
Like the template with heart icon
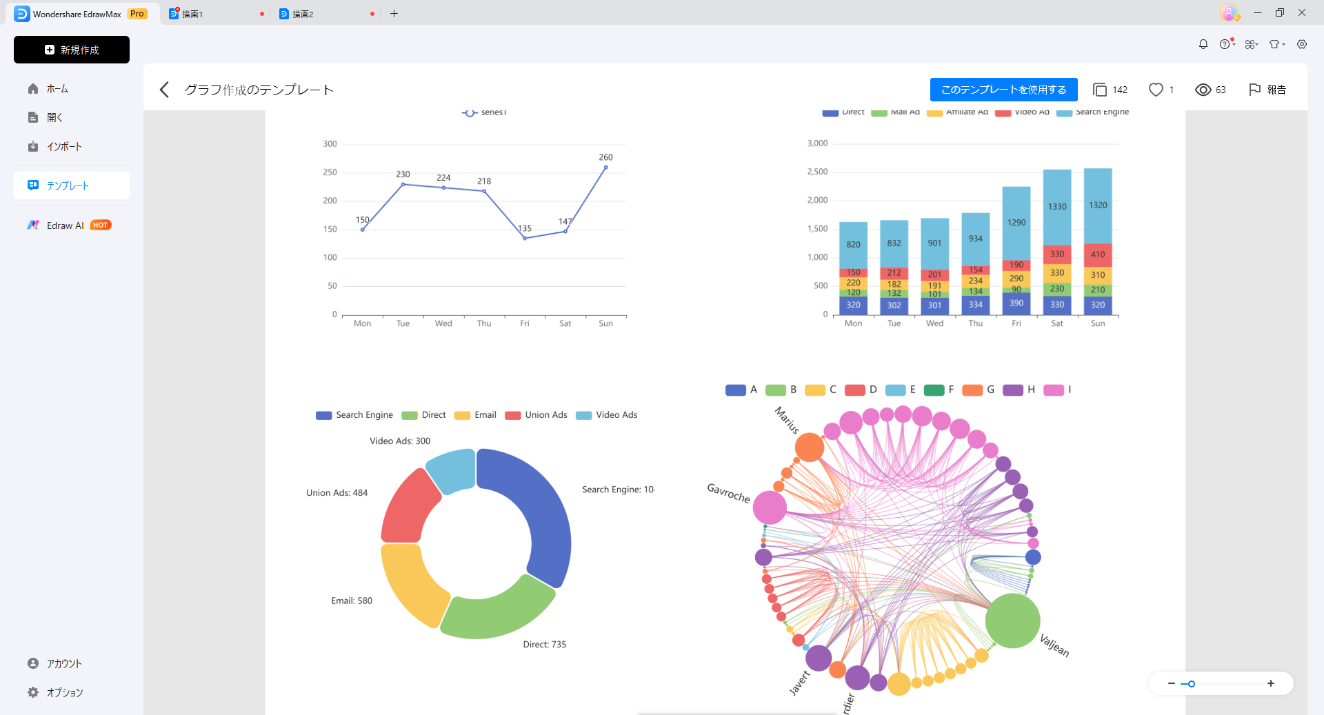1156,90
